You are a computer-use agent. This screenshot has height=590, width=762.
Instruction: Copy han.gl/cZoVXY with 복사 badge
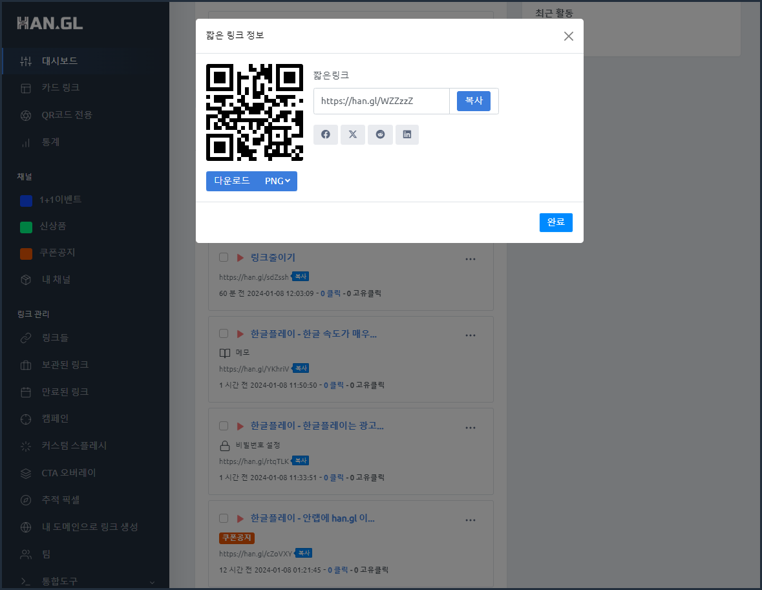[x=304, y=553]
